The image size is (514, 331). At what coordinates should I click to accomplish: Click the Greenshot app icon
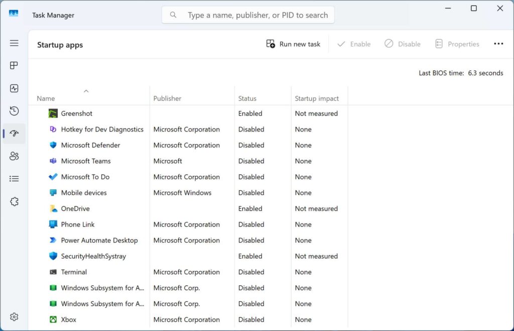click(x=52, y=114)
